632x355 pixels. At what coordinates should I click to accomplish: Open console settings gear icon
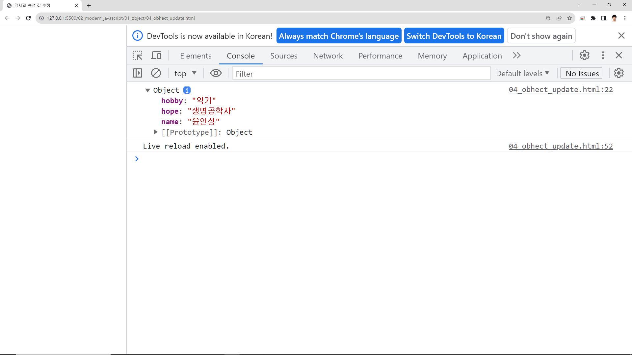pyautogui.click(x=619, y=73)
